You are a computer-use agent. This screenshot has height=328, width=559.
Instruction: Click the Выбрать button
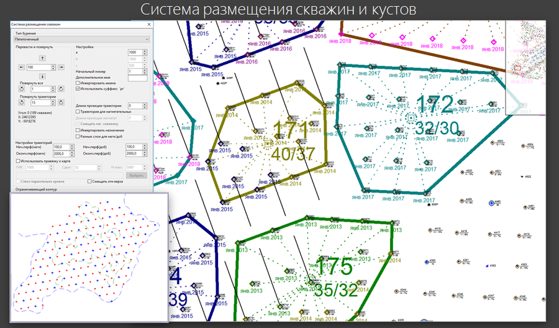137,175
